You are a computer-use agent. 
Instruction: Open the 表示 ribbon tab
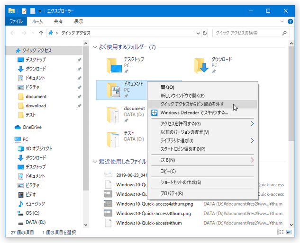(x=79, y=21)
